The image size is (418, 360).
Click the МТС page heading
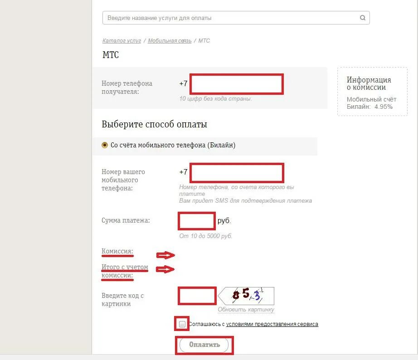coord(111,55)
